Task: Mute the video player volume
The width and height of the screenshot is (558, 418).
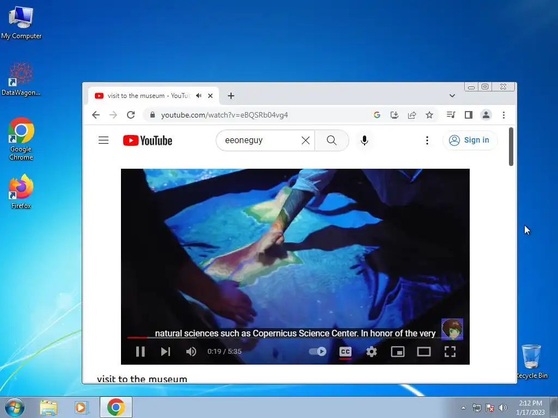Action: tap(191, 352)
